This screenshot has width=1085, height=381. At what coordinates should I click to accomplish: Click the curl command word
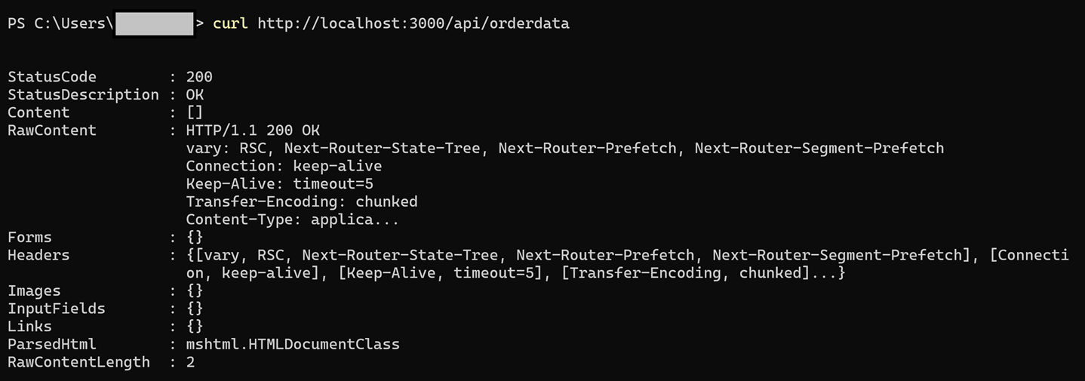click(230, 23)
